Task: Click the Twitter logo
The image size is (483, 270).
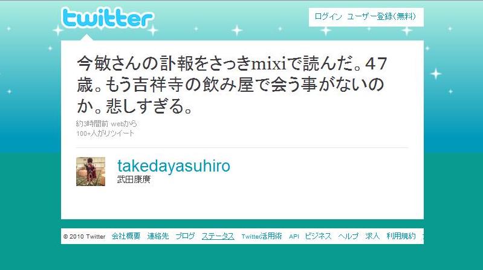Action: click(x=107, y=18)
